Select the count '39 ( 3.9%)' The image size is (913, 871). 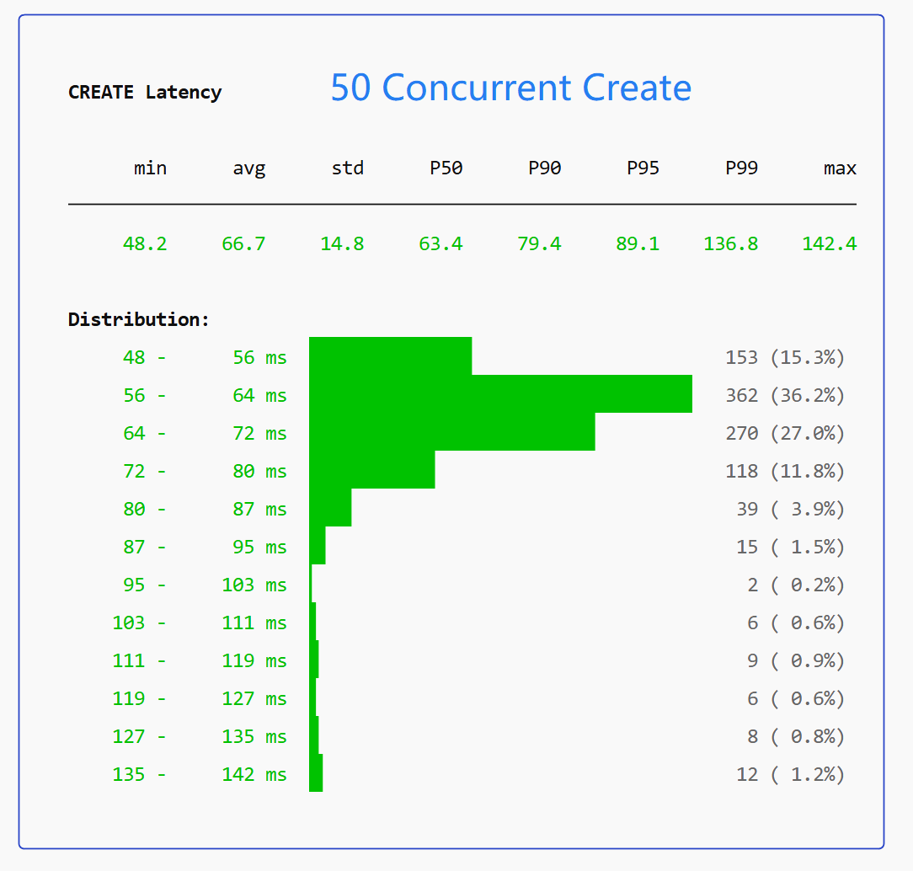(x=791, y=509)
